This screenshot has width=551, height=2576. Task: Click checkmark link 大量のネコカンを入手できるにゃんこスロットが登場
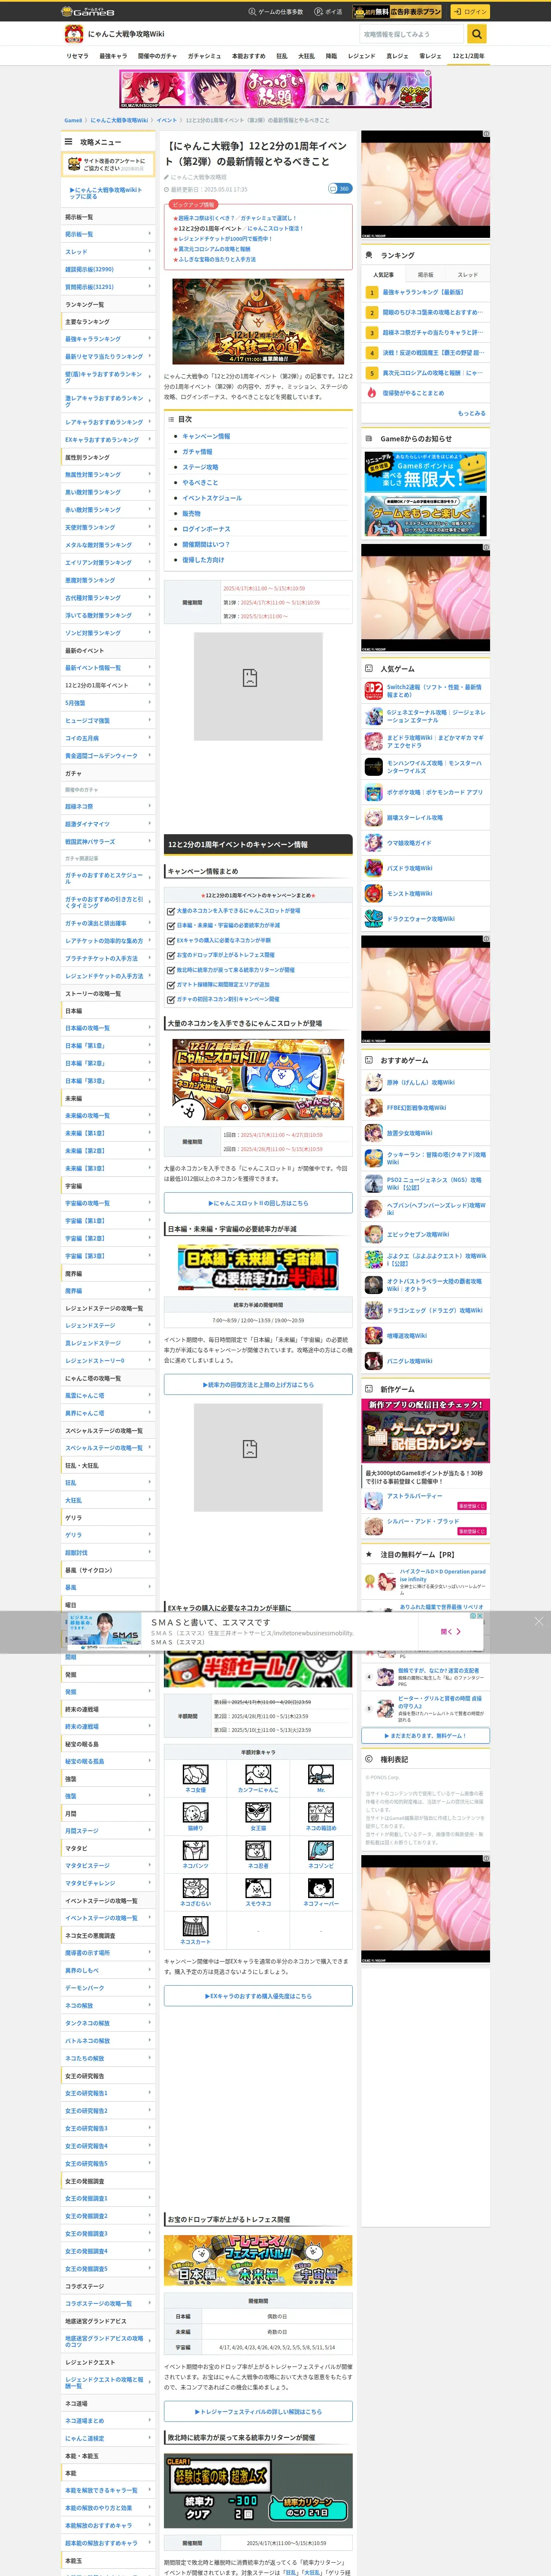(x=238, y=911)
